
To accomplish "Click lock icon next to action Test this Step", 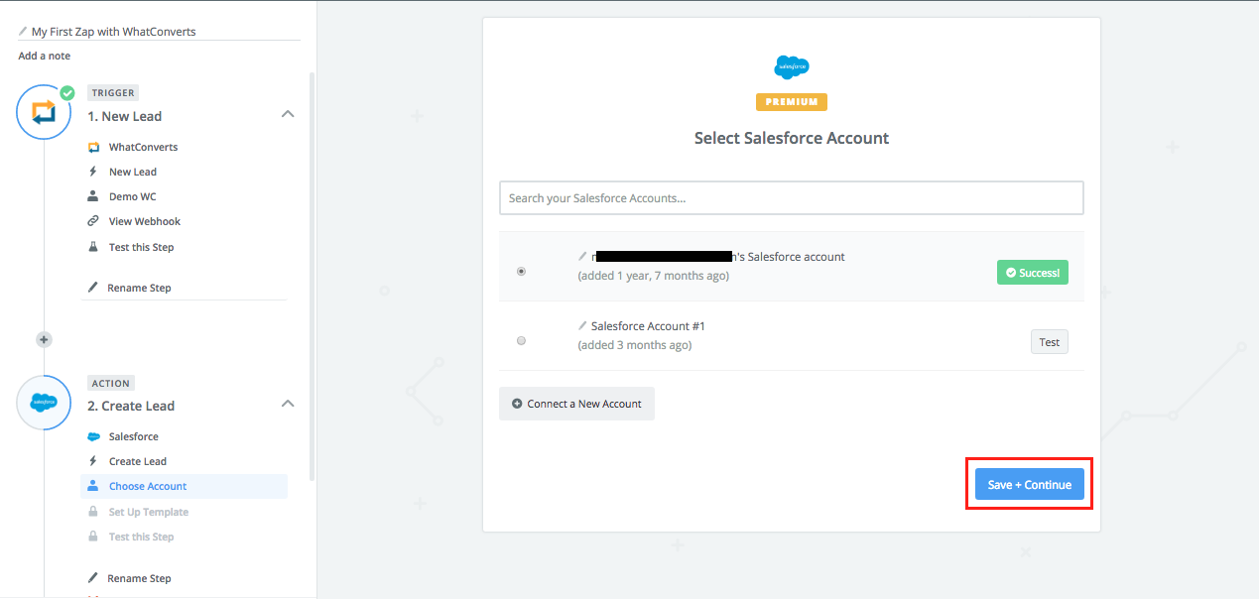I will coord(93,537).
